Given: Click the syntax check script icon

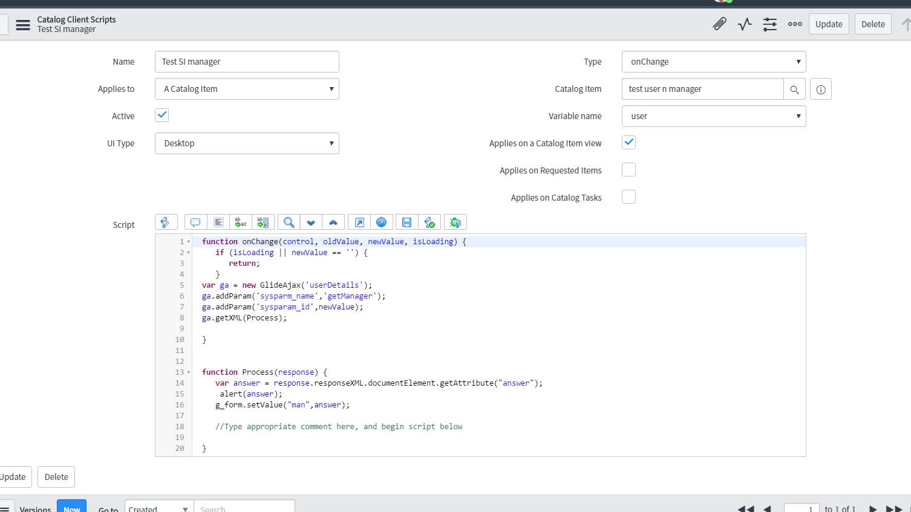Looking at the screenshot, I should 429,222.
